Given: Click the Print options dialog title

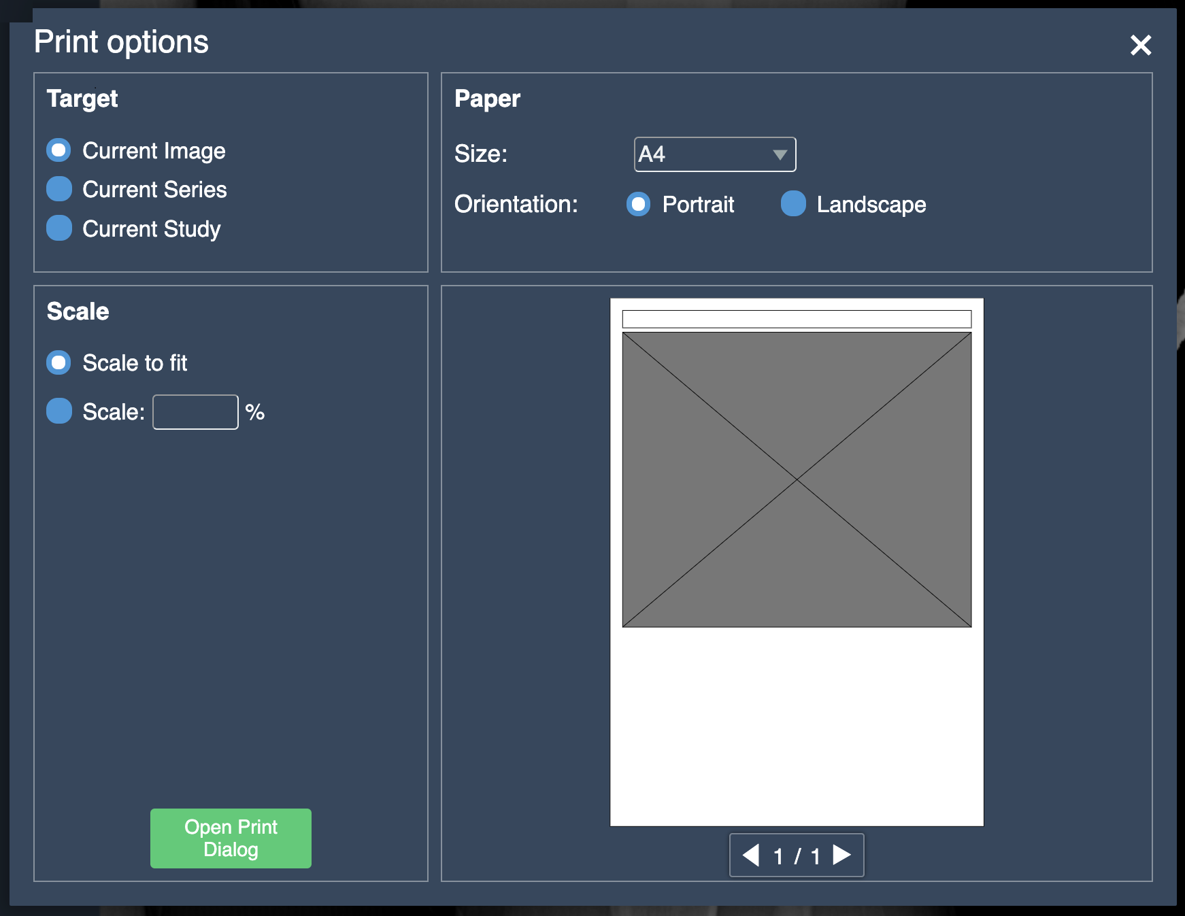Looking at the screenshot, I should point(121,42).
